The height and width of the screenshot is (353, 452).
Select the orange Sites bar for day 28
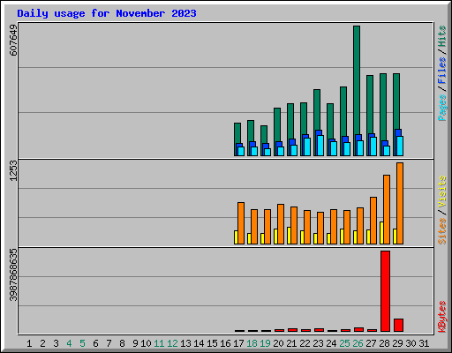[387, 209]
